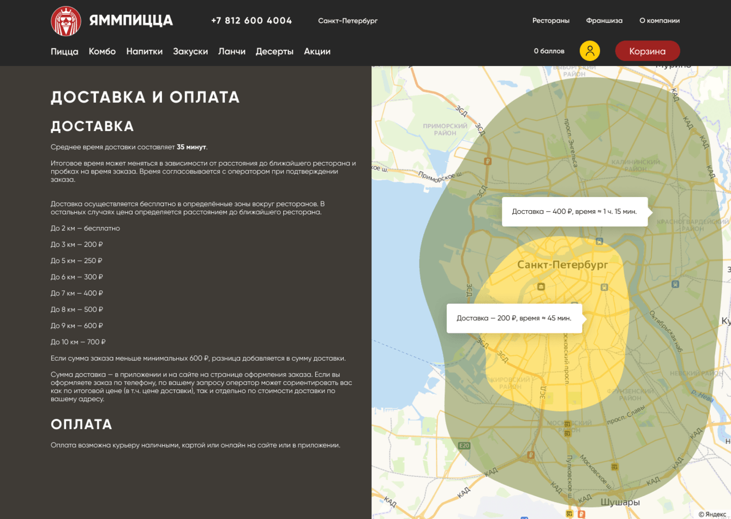Go to the Напитки category
The height and width of the screenshot is (519, 731).
[x=145, y=51]
